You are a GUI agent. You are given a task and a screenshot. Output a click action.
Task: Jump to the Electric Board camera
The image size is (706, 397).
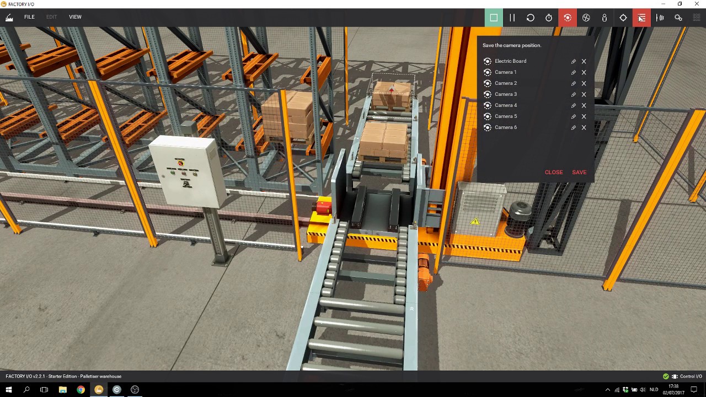click(x=510, y=61)
